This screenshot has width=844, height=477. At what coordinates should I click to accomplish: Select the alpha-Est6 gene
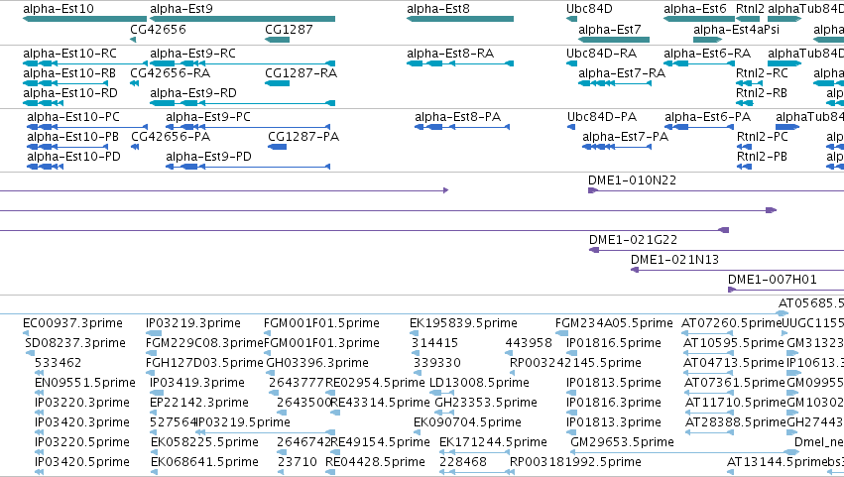(x=698, y=19)
